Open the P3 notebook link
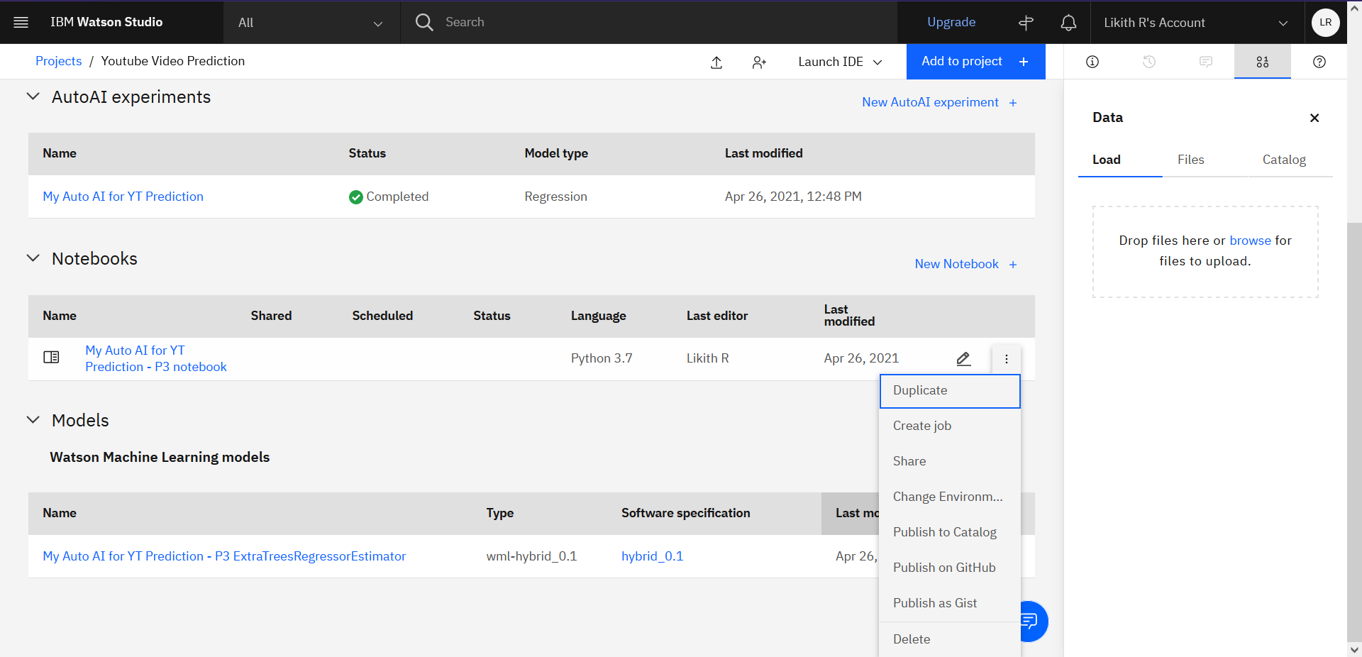The width and height of the screenshot is (1362, 657). (x=156, y=358)
